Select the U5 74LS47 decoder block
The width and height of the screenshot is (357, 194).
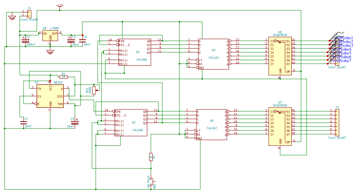[x=213, y=54]
